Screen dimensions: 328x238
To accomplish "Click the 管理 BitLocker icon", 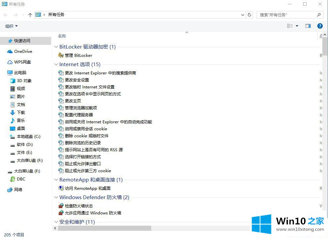I will click(61, 56).
